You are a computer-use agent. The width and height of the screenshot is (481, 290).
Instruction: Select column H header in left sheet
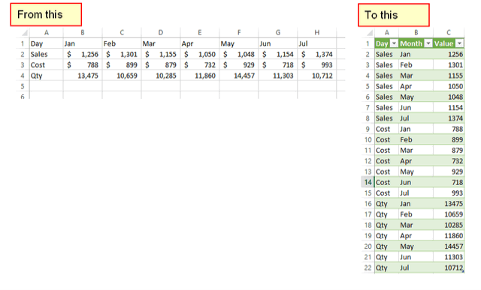point(317,33)
